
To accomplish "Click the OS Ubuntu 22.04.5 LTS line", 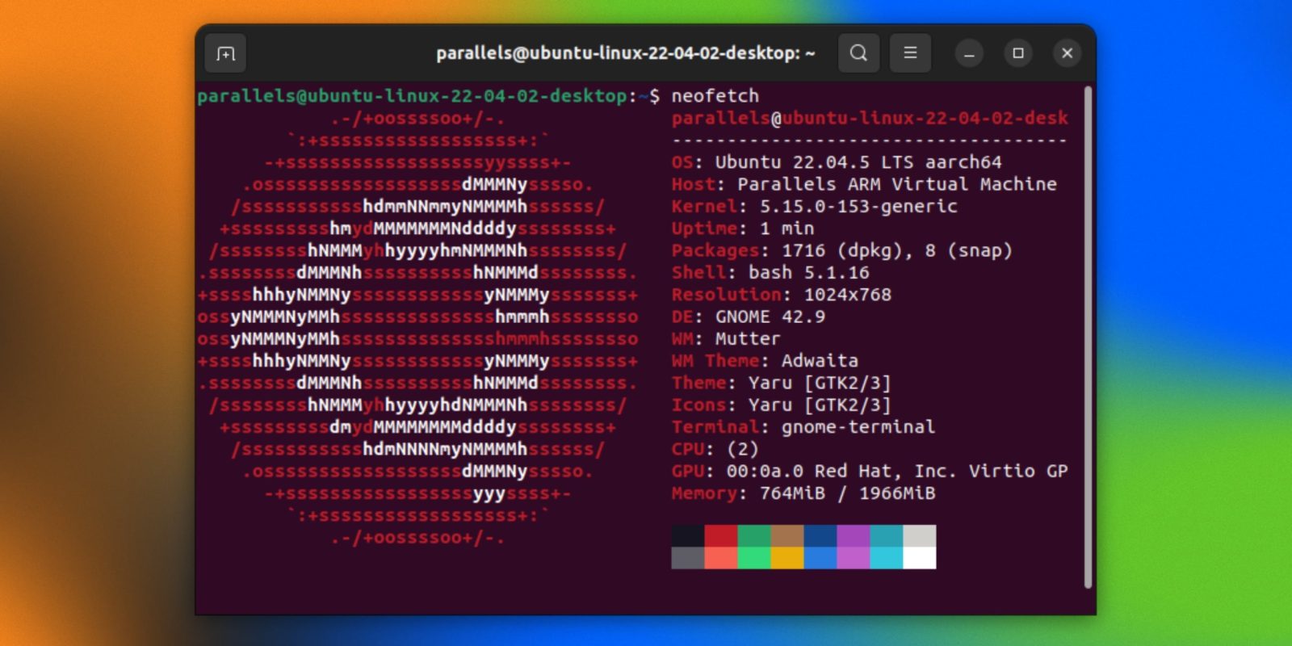I will pos(836,162).
